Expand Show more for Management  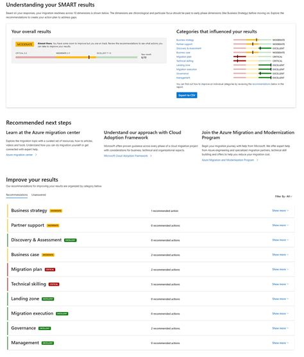click(280, 343)
